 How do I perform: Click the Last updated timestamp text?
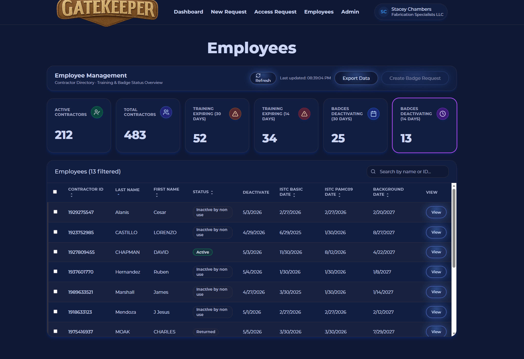305,78
